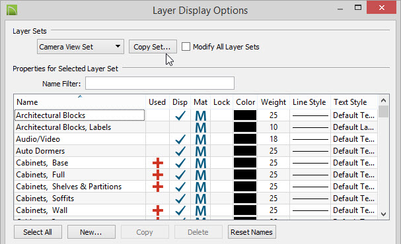Click the red plus icon for Cabinets, Full
Viewport: 401px width, 244px height.
[158, 175]
